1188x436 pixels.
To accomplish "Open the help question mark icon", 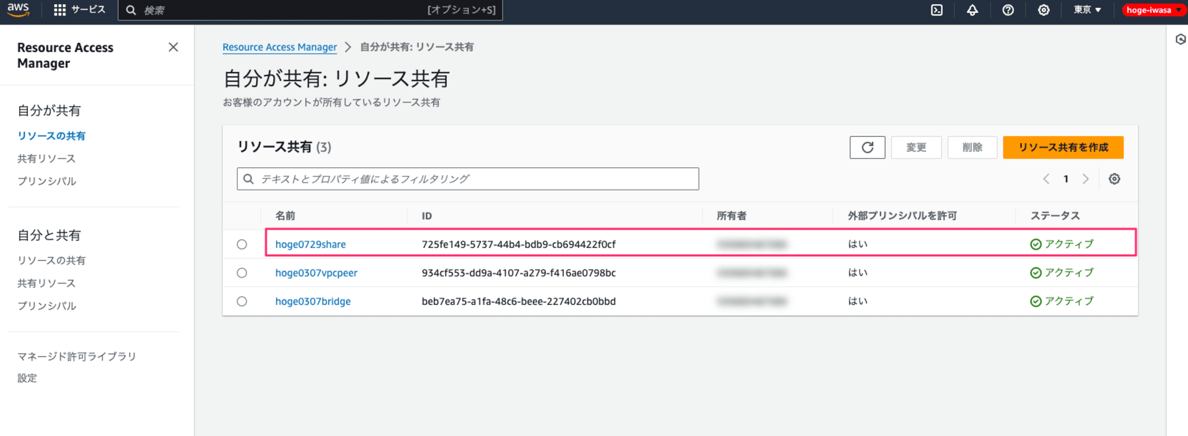I will coord(1008,10).
